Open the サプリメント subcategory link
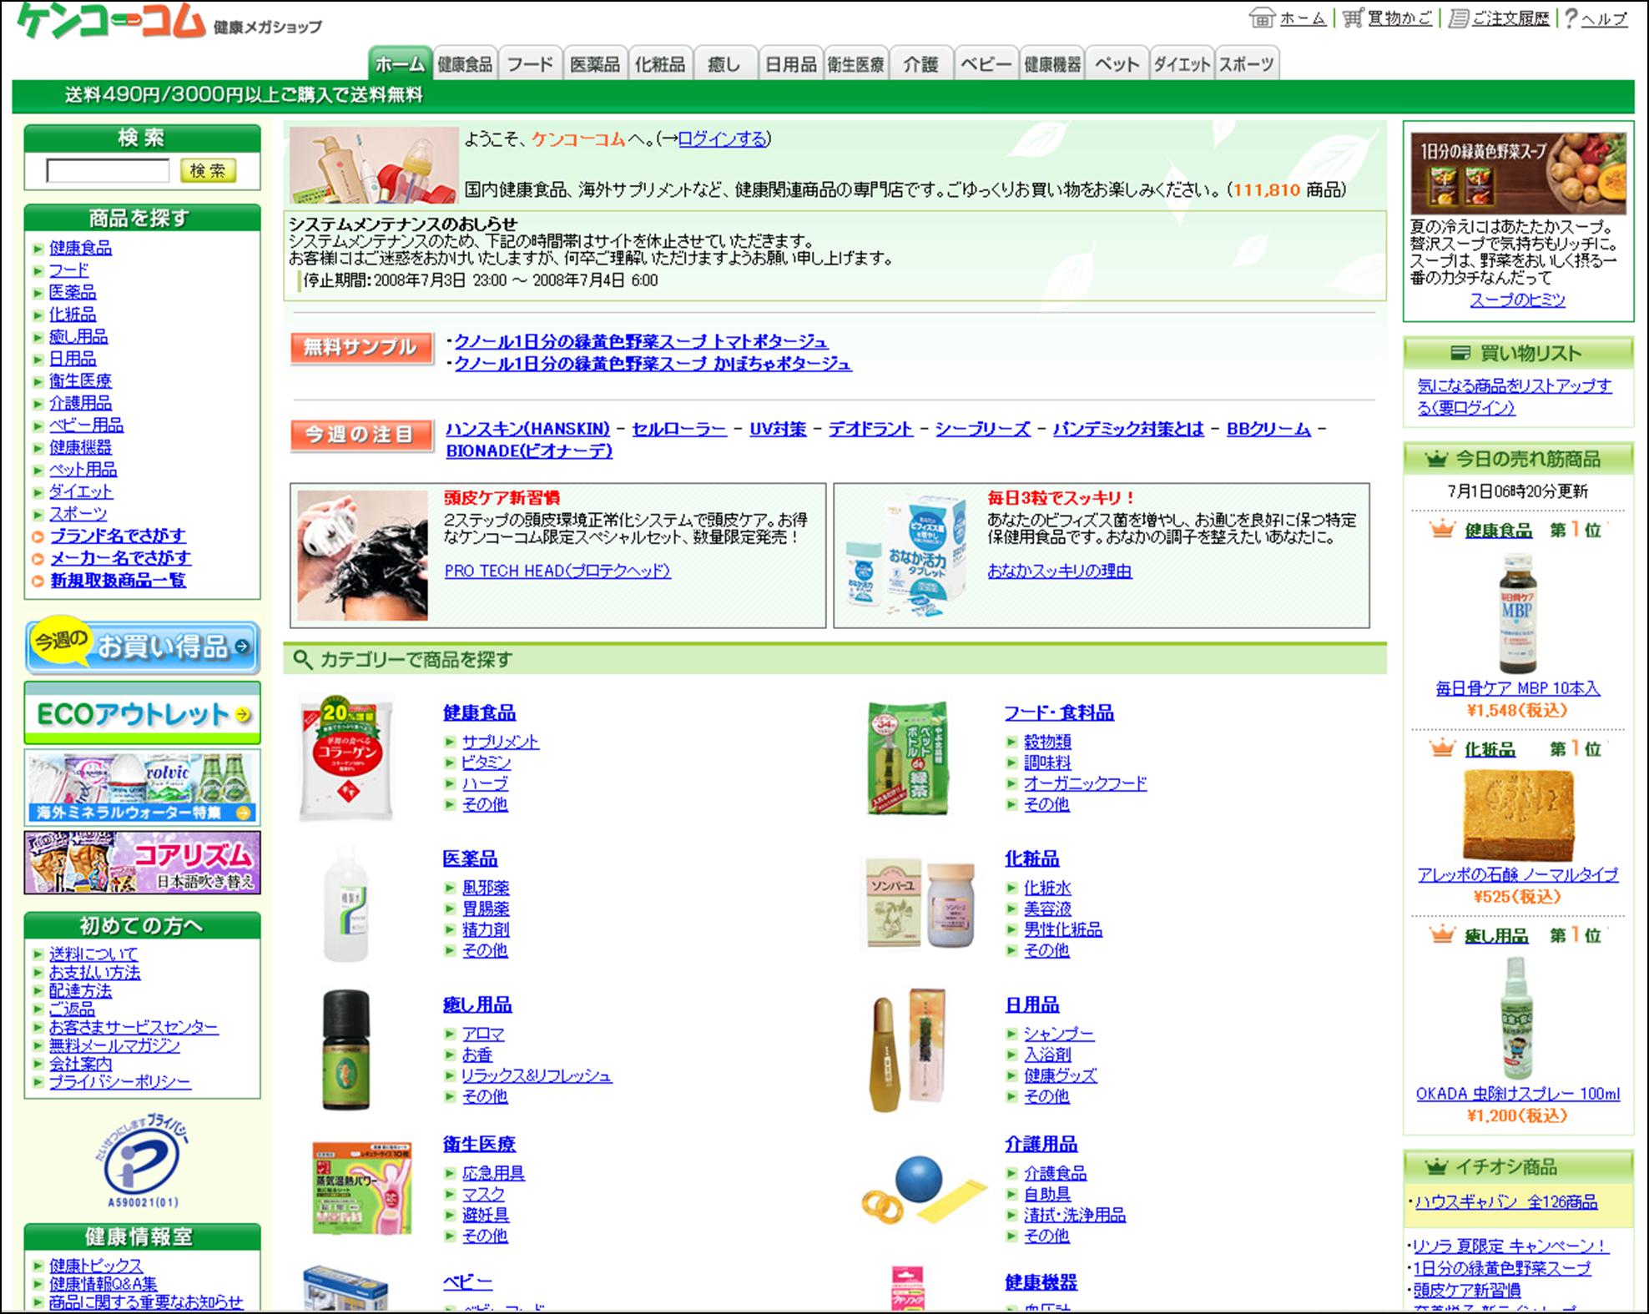Image resolution: width=1649 pixels, height=1314 pixels. tap(500, 742)
